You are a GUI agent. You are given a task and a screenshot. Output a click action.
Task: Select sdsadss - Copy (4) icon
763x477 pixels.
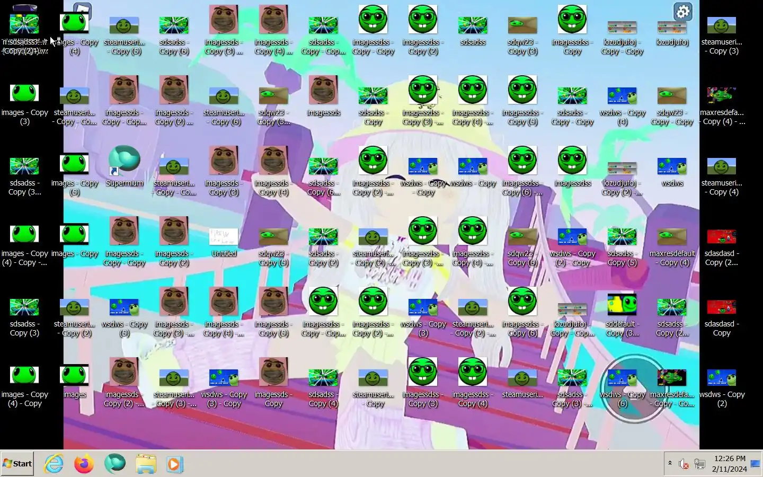click(x=324, y=388)
